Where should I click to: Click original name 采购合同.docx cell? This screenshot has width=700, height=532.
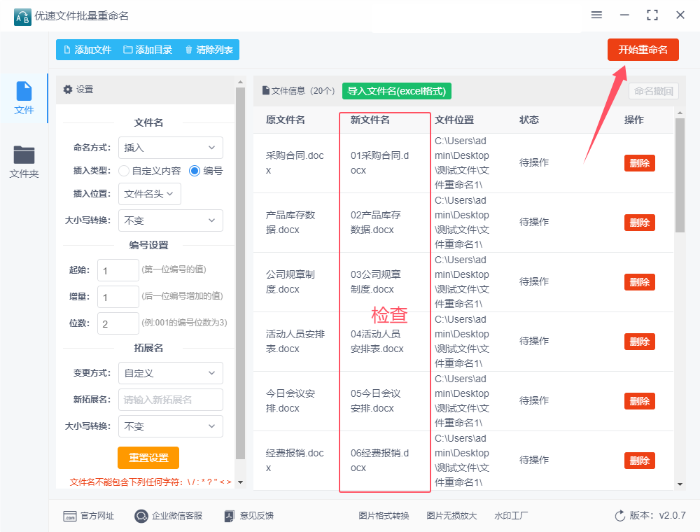[295, 163]
